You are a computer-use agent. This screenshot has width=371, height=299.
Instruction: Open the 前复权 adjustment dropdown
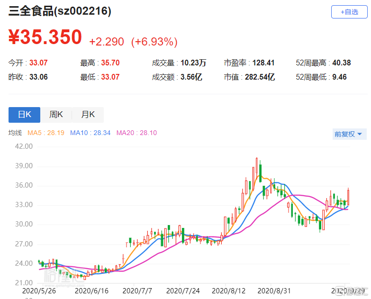[x=350, y=134]
